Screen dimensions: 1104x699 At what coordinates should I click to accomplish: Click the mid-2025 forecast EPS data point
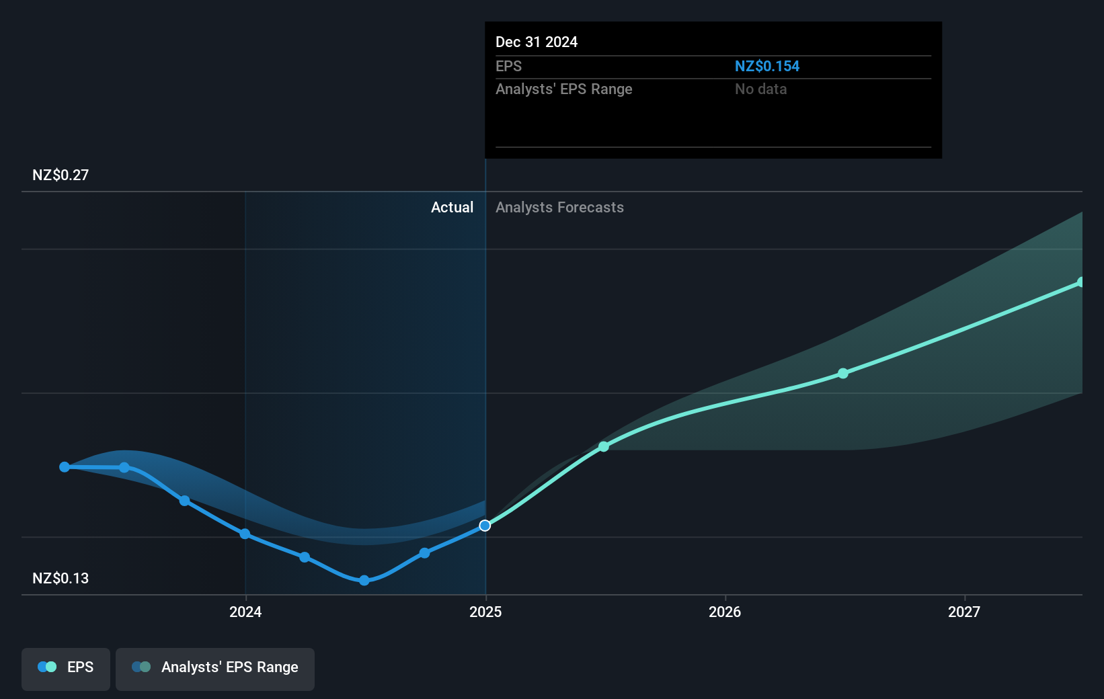coord(604,446)
